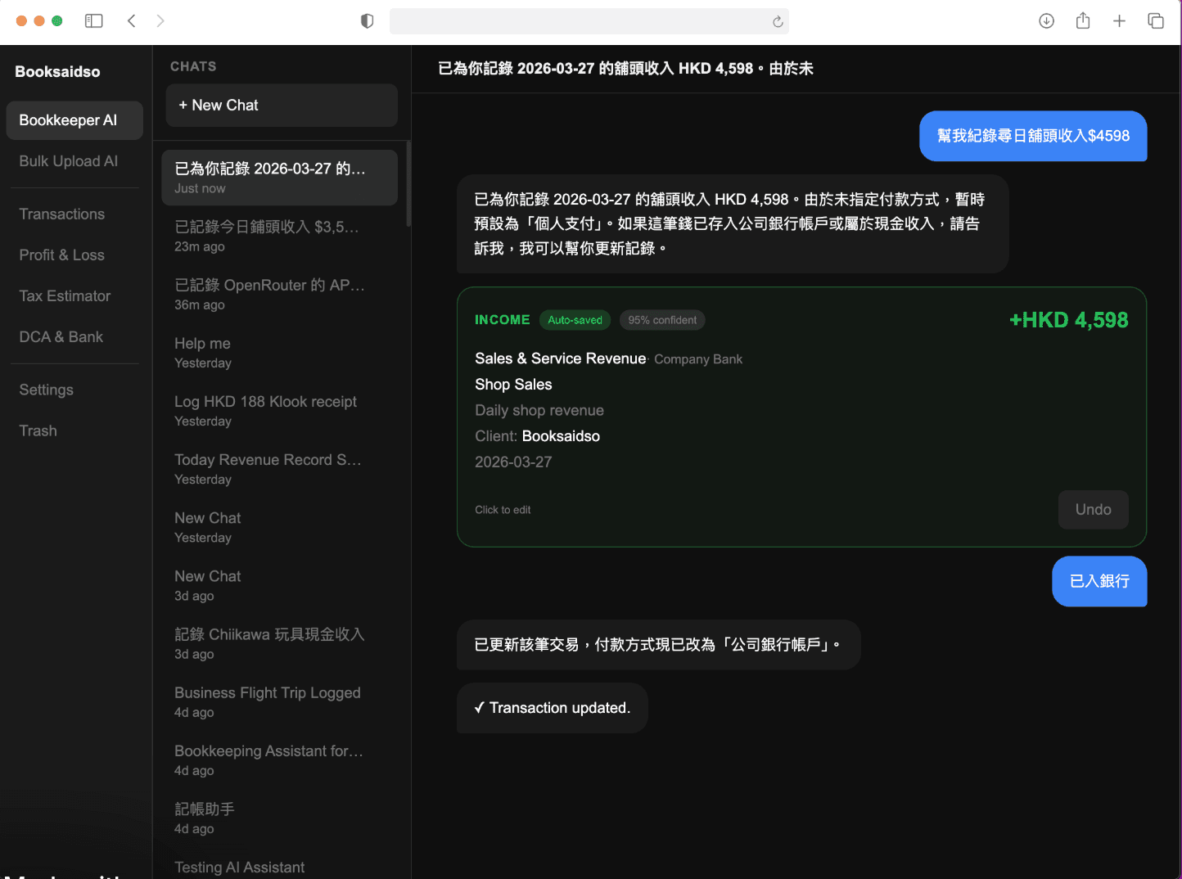
Task: Open Booksaidso Settings
Action: [x=46, y=390]
